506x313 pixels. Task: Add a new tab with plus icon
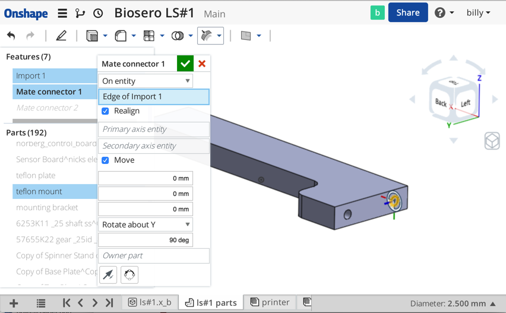(x=14, y=303)
